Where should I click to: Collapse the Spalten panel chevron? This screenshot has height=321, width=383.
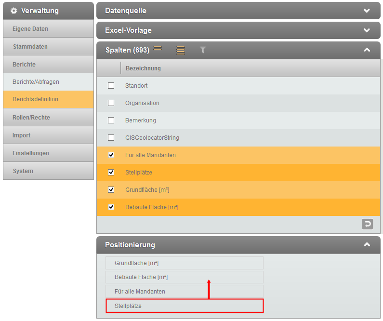click(x=367, y=50)
